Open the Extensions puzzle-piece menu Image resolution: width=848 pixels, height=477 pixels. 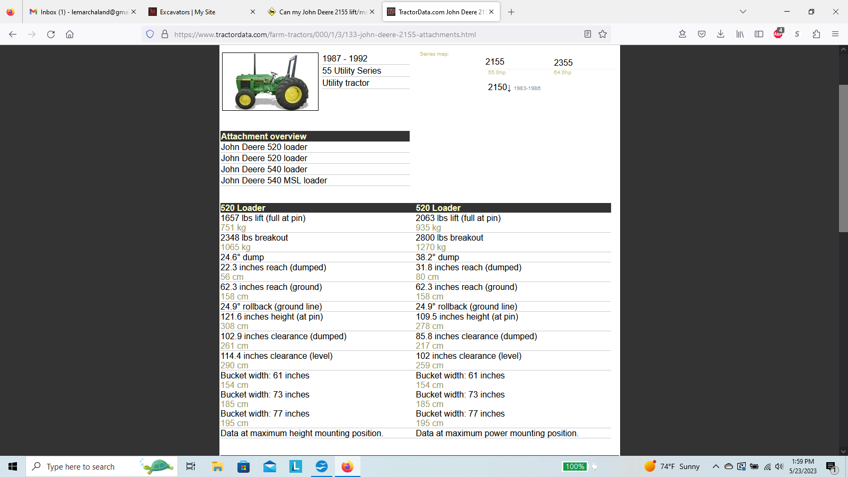(x=816, y=34)
